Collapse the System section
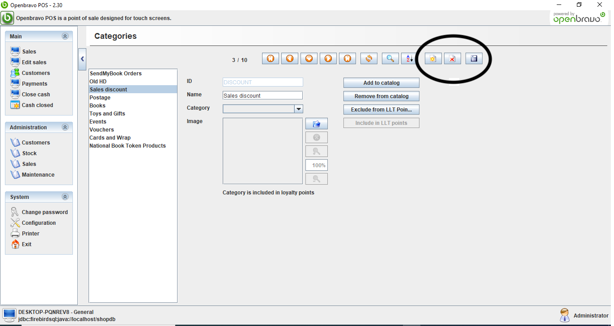614x326 pixels. point(65,197)
